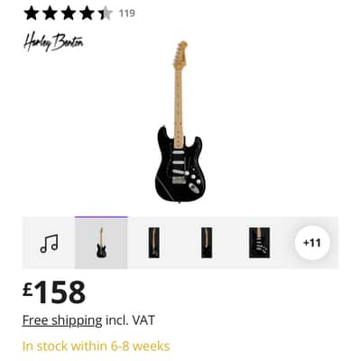361x361 pixels.
Task: Click the £158 price
Action: point(54,292)
